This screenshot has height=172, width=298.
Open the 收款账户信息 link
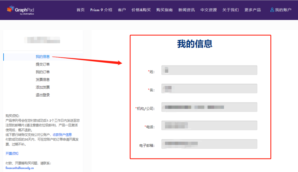[63, 134]
